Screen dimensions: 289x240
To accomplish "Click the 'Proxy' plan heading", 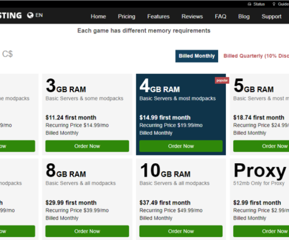I will [260, 171].
